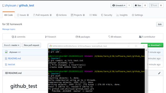Open the Manage topics link
Viewport: 166px width, 93px height.
[9, 29]
